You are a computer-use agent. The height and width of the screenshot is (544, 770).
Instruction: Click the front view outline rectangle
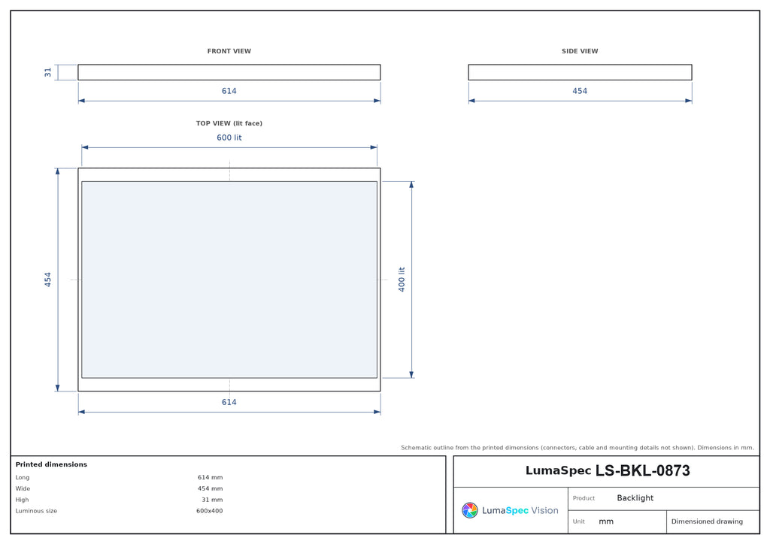229,72
